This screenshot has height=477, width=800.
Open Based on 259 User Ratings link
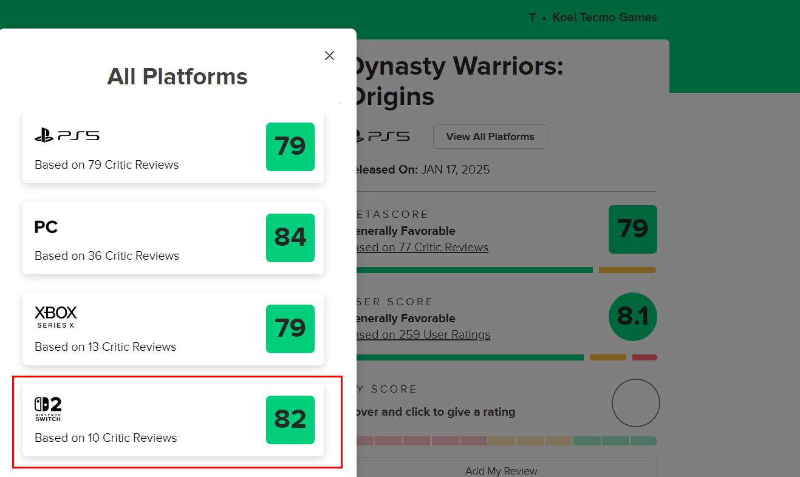coord(423,335)
